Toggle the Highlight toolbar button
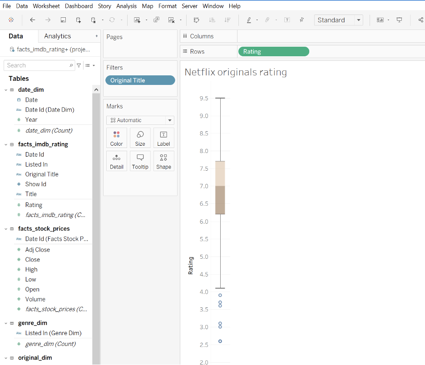 coord(249,20)
